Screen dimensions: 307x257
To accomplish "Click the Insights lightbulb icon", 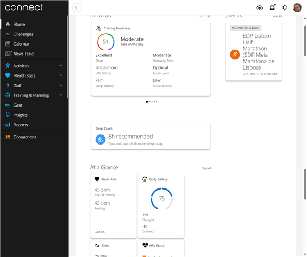I will tap(7, 115).
